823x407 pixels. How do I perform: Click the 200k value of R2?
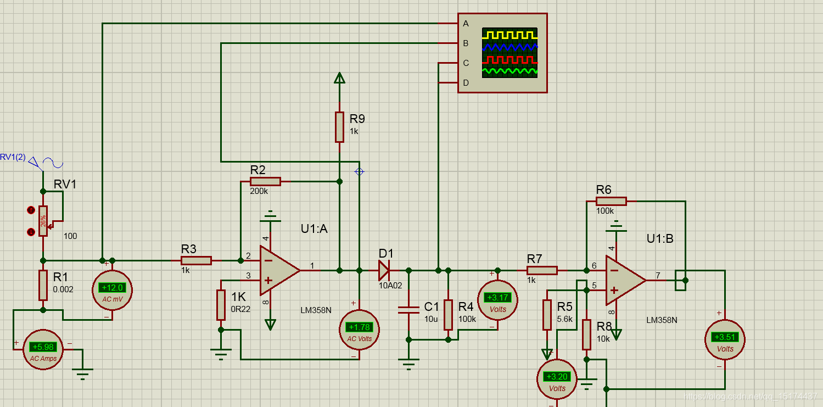(258, 191)
